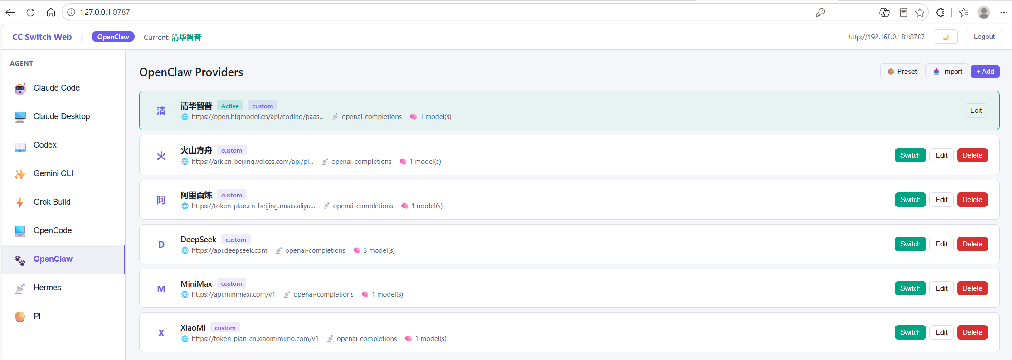Log out of CC Switch Web
The height and width of the screenshot is (360, 1012).
(984, 37)
